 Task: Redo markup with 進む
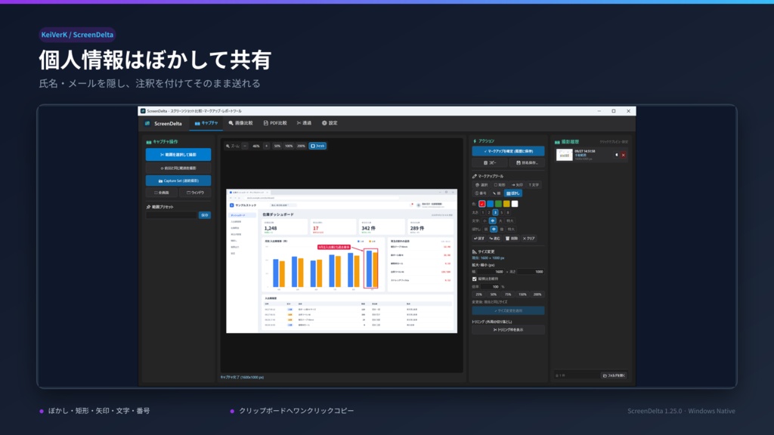(x=496, y=239)
